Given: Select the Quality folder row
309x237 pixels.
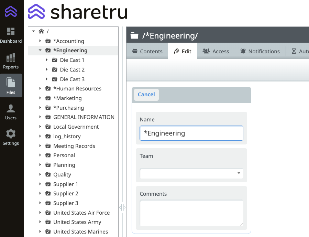Looking at the screenshot, I should click(x=73, y=174).
